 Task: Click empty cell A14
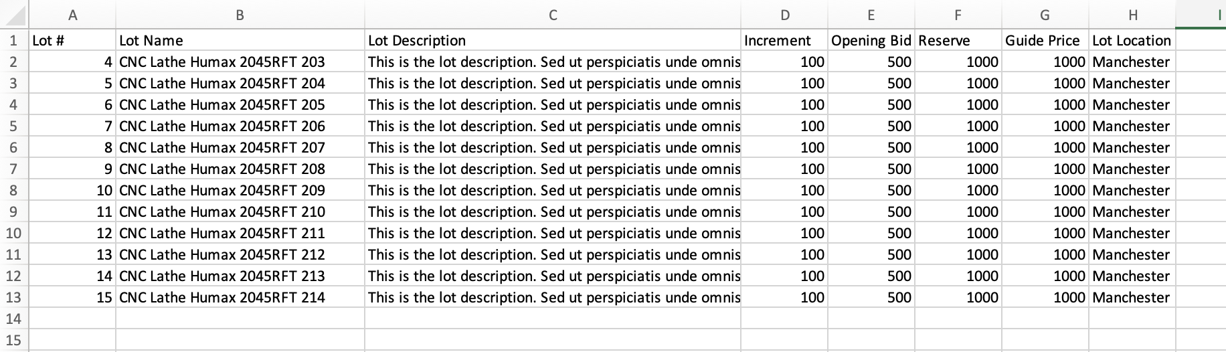[x=72, y=319]
